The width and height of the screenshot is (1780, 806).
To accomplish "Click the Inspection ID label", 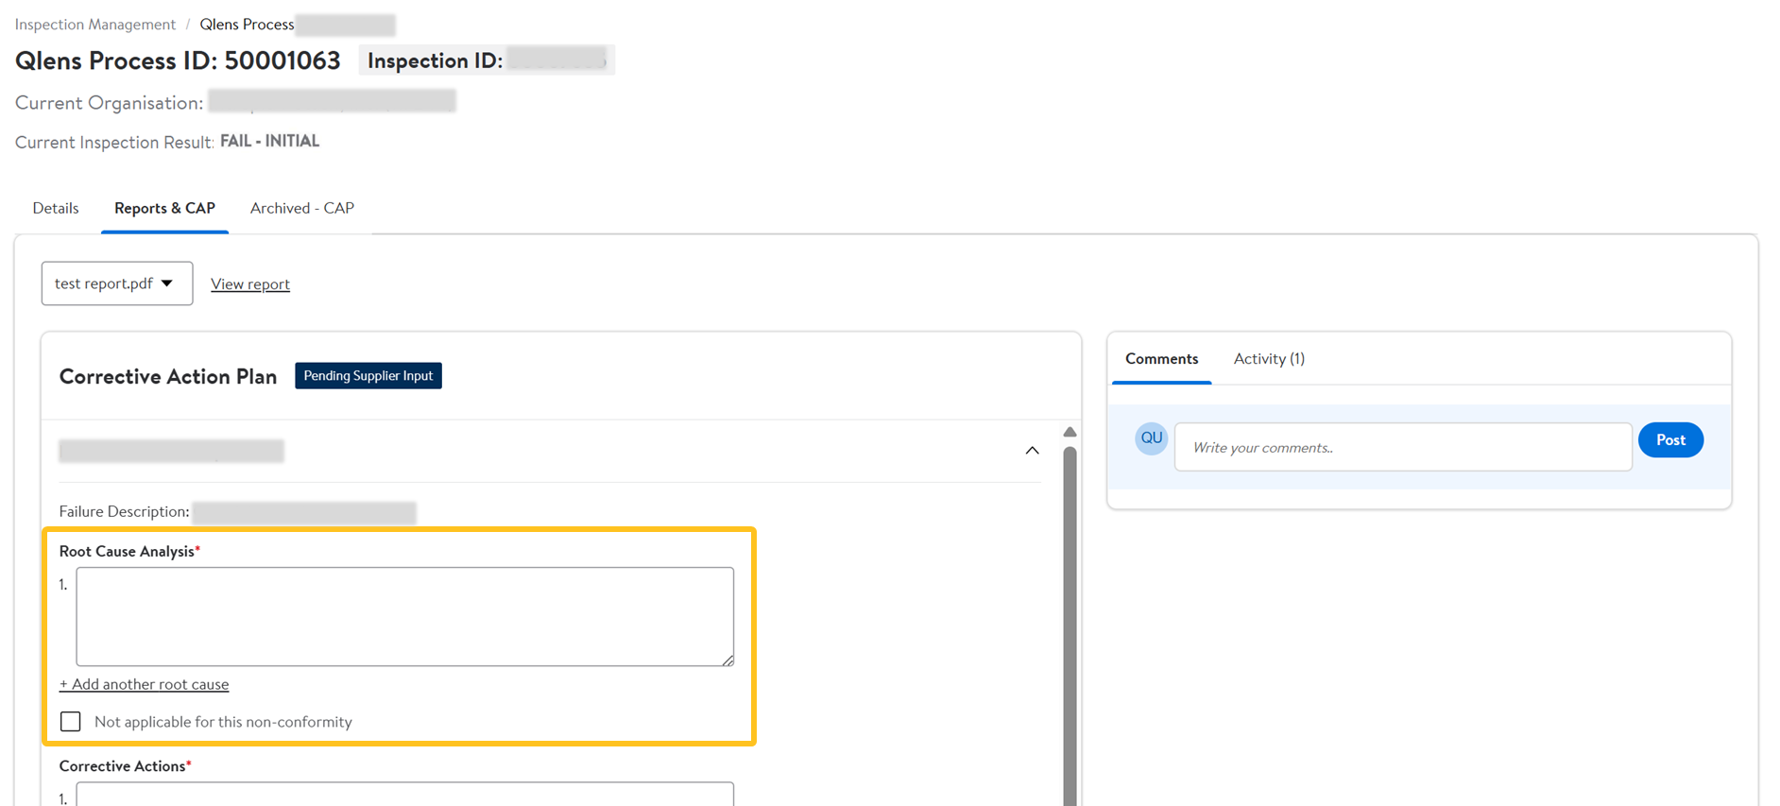I will (x=435, y=60).
